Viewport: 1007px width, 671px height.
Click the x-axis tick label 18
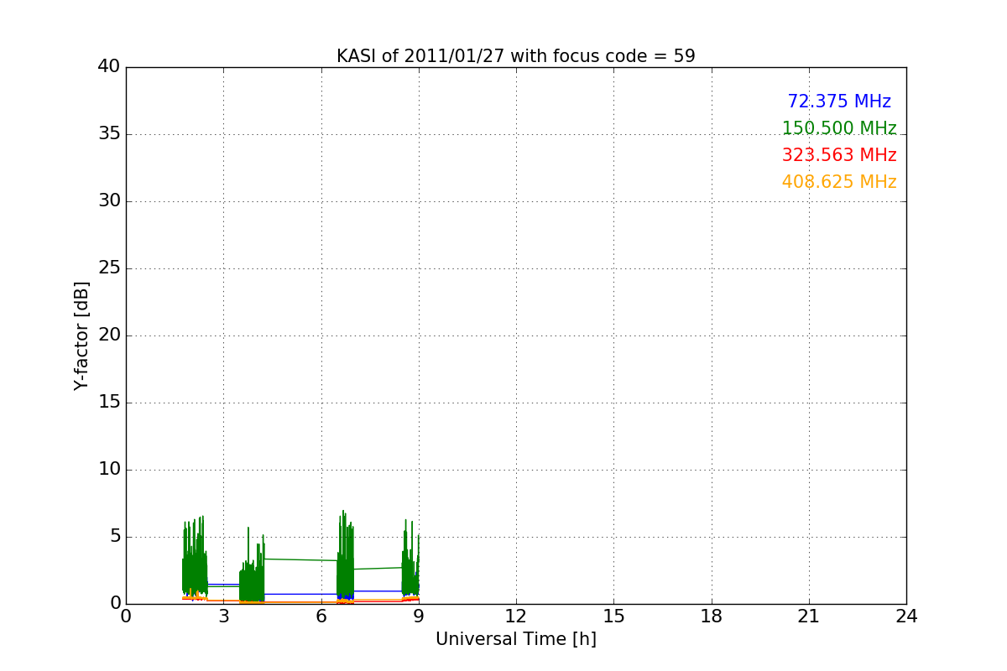[x=712, y=616]
